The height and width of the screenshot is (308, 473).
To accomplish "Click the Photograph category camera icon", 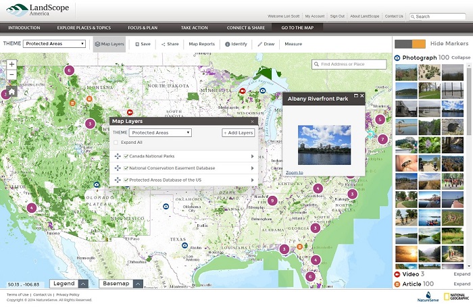I will click(x=397, y=57).
